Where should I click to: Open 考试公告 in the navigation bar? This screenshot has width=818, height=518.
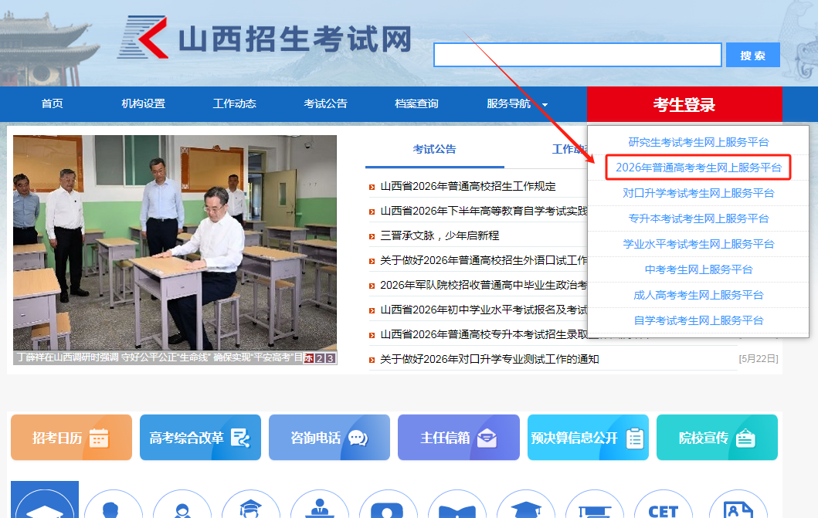[325, 103]
